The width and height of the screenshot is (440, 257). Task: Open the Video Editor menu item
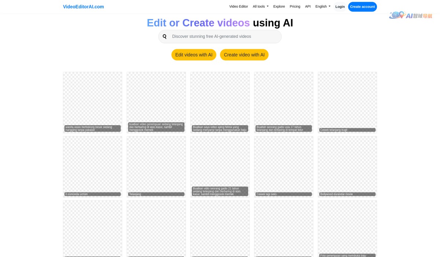click(239, 6)
